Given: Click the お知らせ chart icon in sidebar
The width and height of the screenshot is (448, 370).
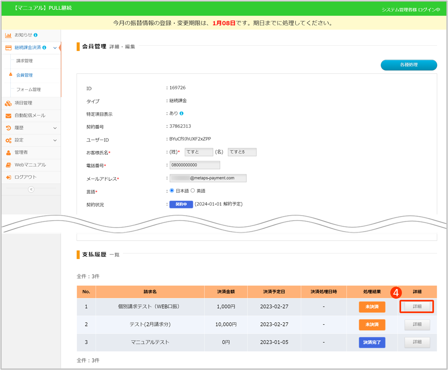Looking at the screenshot, I should coord(8,35).
